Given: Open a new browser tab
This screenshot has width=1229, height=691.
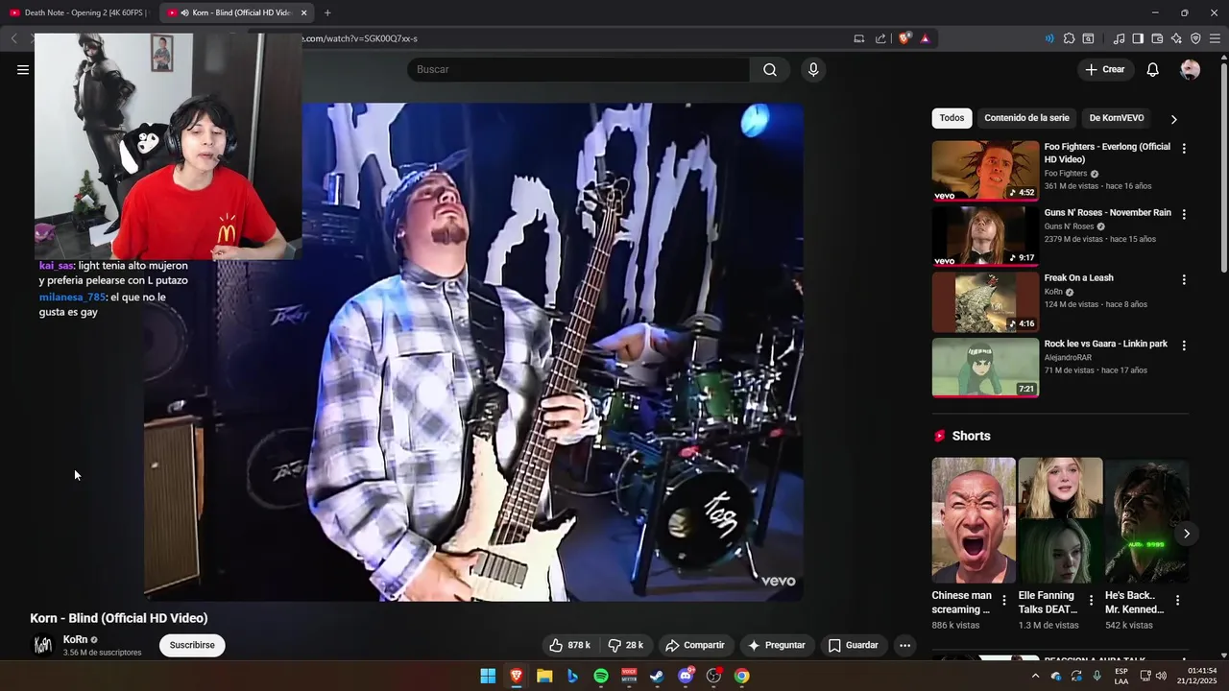Looking at the screenshot, I should tap(327, 12).
